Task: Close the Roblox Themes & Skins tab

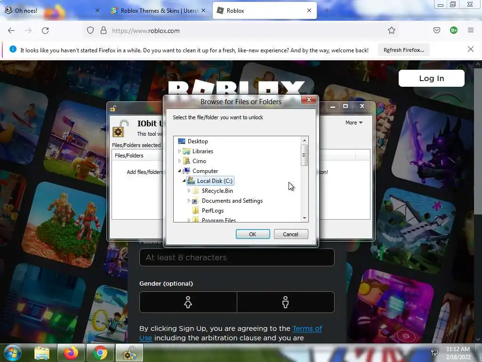Action: tap(203, 10)
